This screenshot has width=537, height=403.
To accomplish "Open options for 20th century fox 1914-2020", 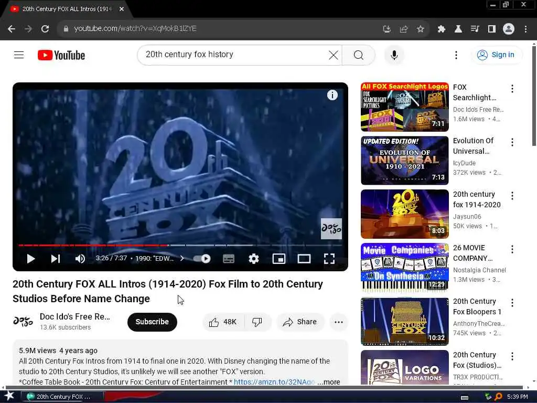I will tap(512, 196).
